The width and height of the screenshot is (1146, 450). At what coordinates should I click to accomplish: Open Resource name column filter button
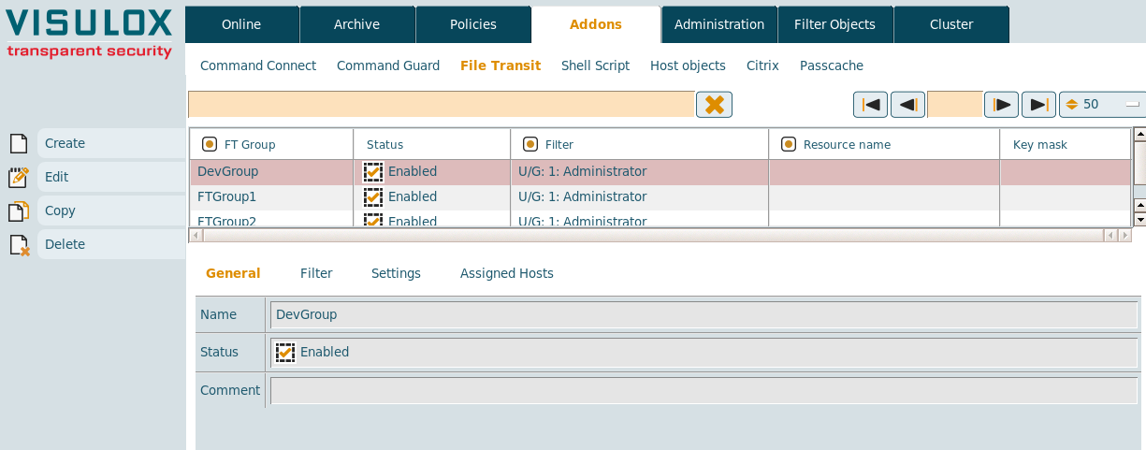click(x=788, y=144)
